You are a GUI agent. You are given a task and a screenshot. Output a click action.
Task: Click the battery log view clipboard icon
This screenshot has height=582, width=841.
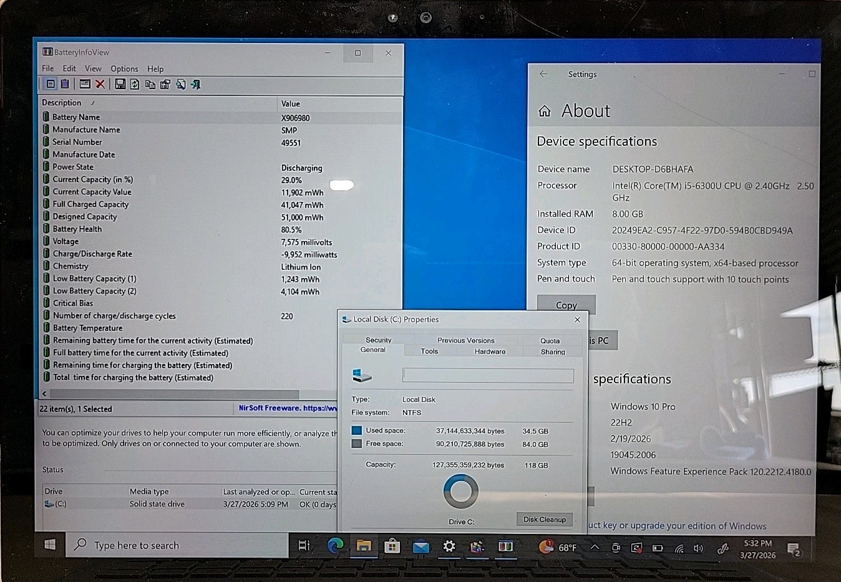(x=65, y=84)
